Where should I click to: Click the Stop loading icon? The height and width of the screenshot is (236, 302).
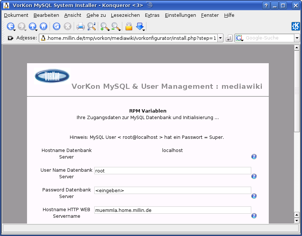(68, 26)
